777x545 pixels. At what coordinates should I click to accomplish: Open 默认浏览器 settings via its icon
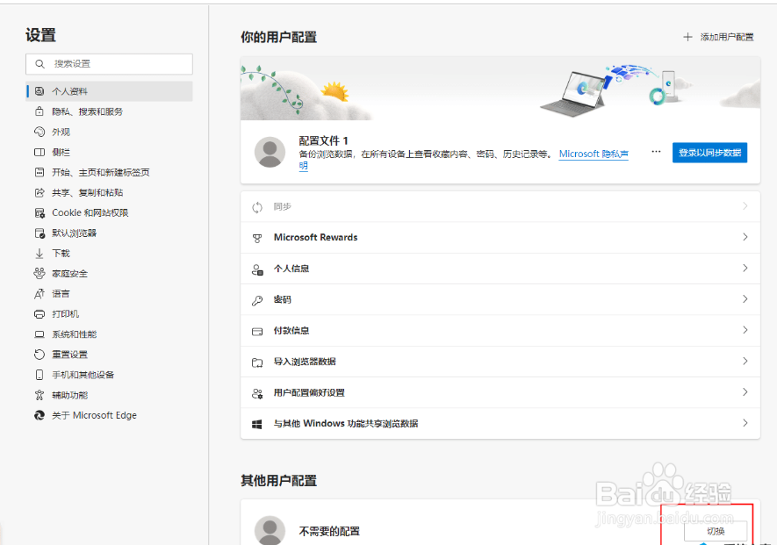39,233
